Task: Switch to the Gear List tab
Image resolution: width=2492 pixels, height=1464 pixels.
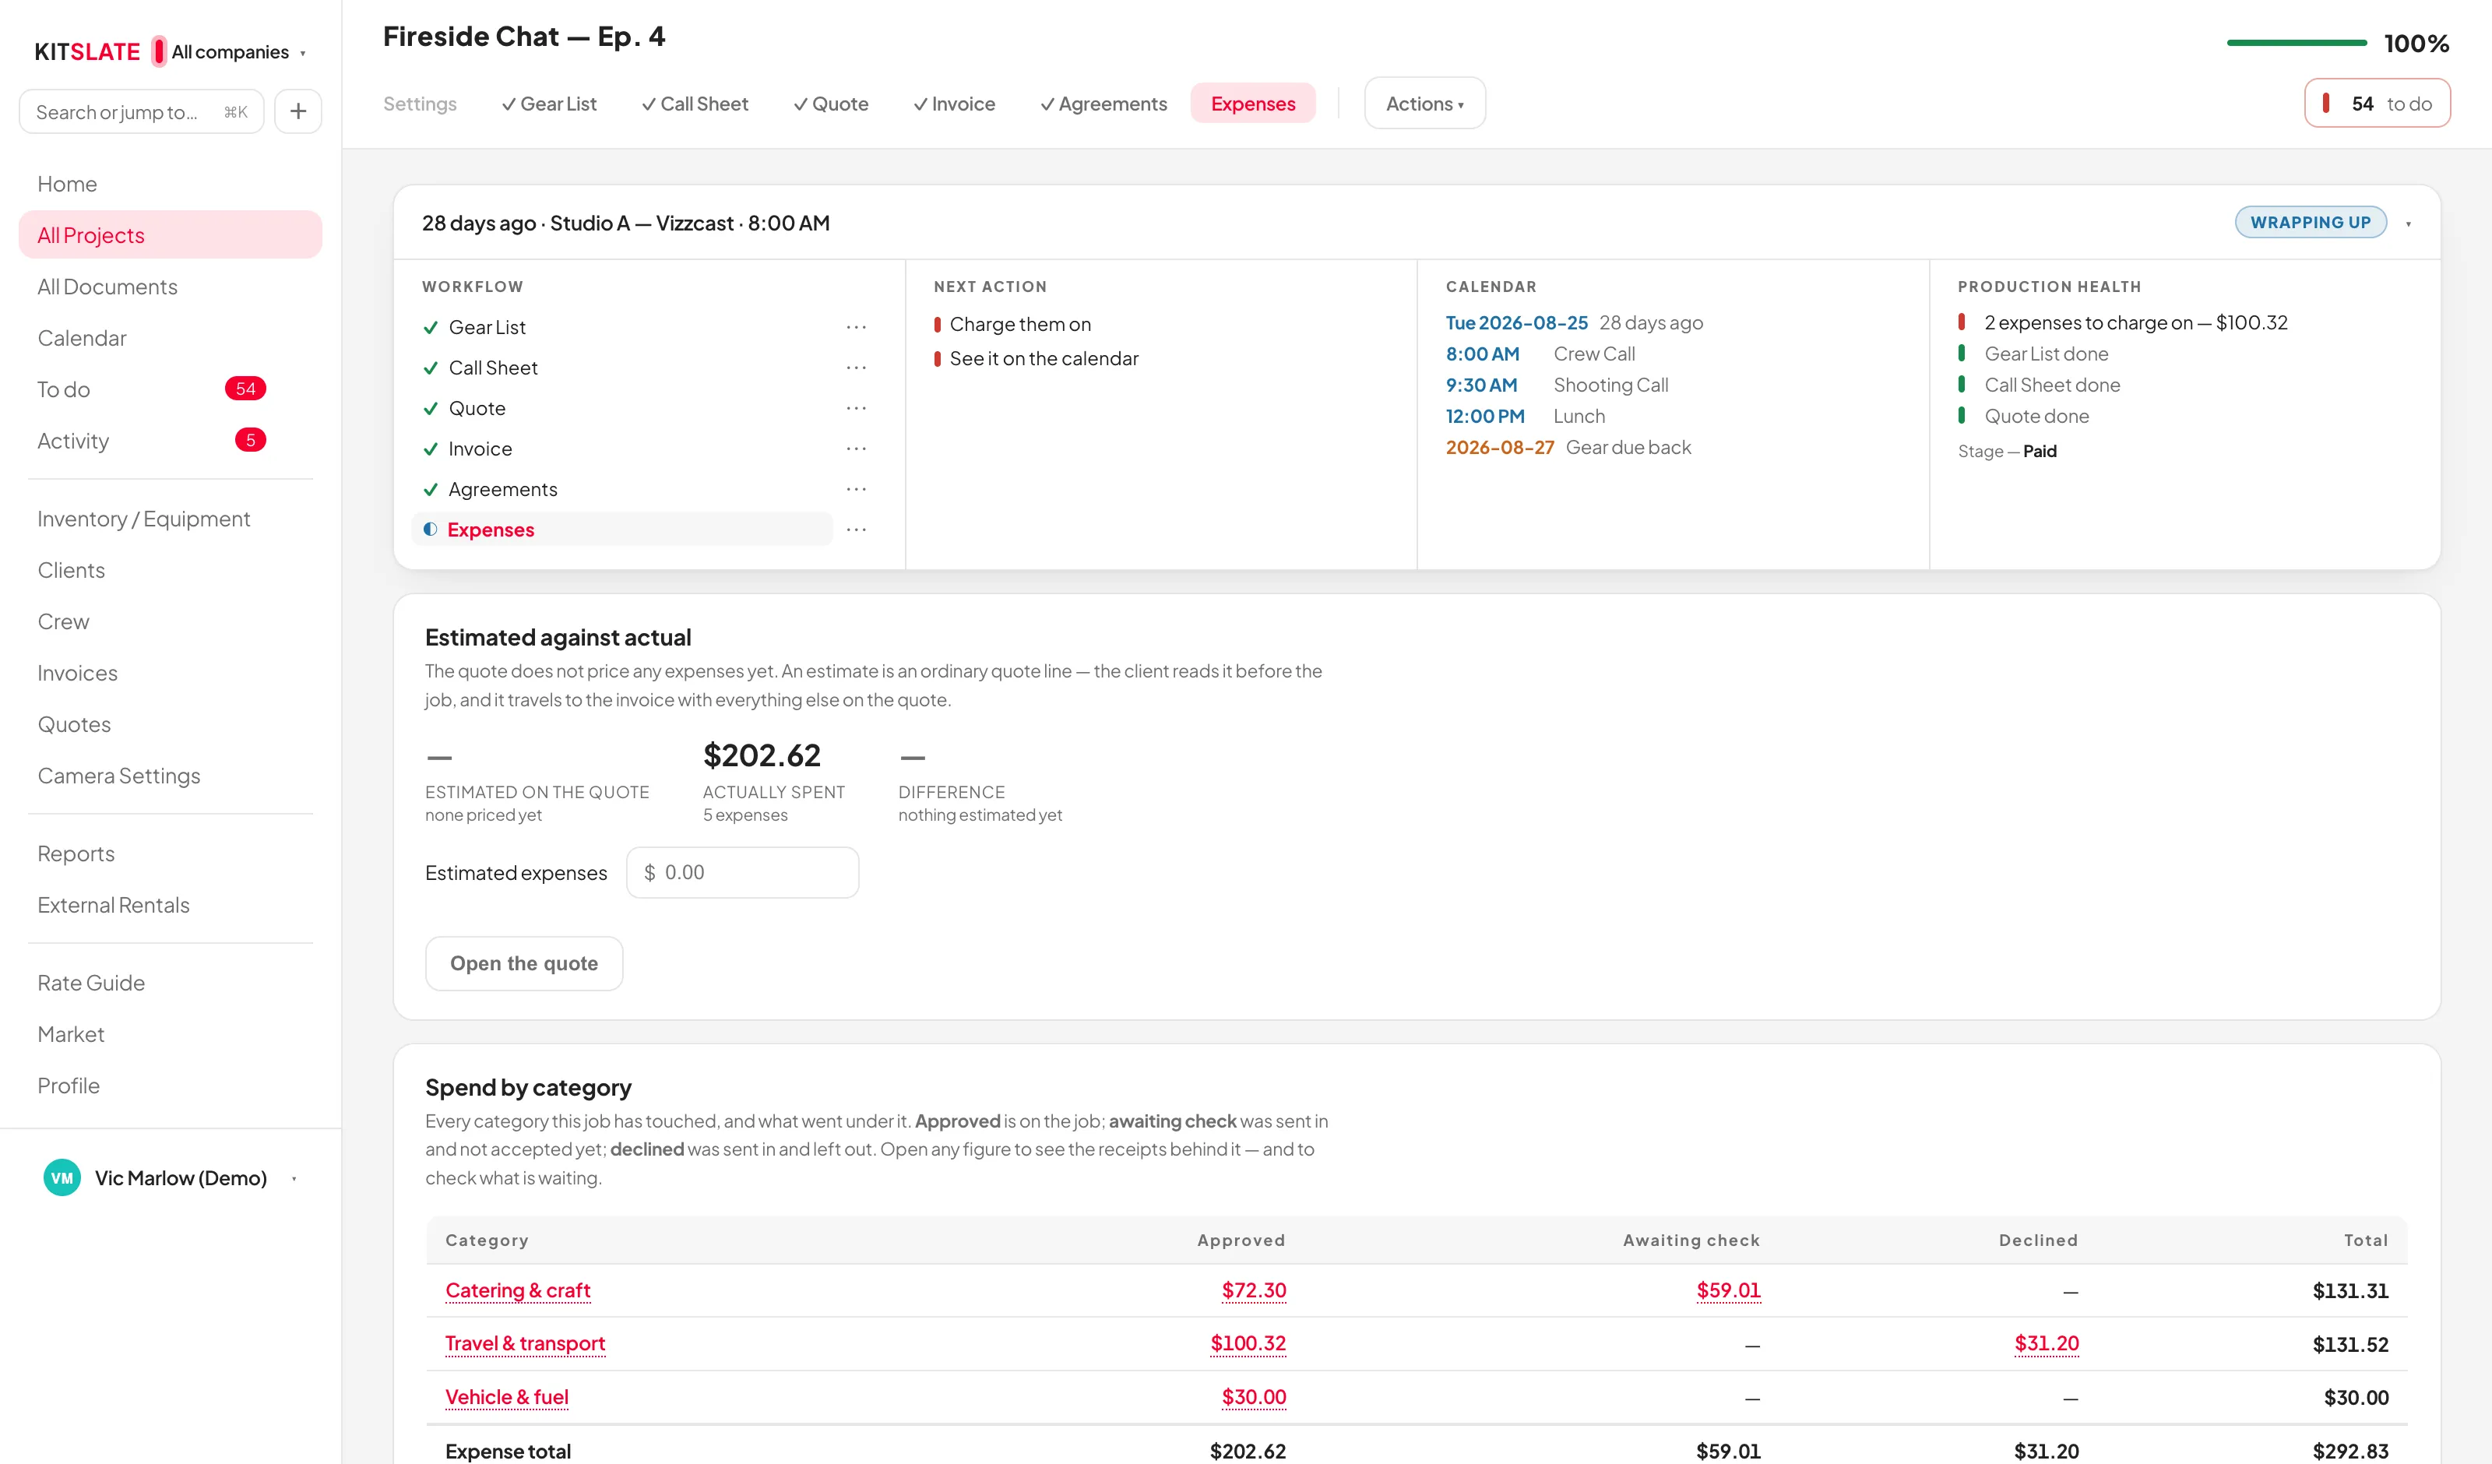Action: point(549,104)
